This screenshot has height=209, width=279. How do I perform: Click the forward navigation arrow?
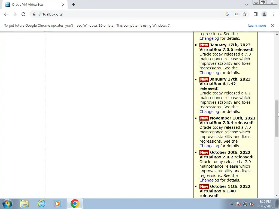15,14
